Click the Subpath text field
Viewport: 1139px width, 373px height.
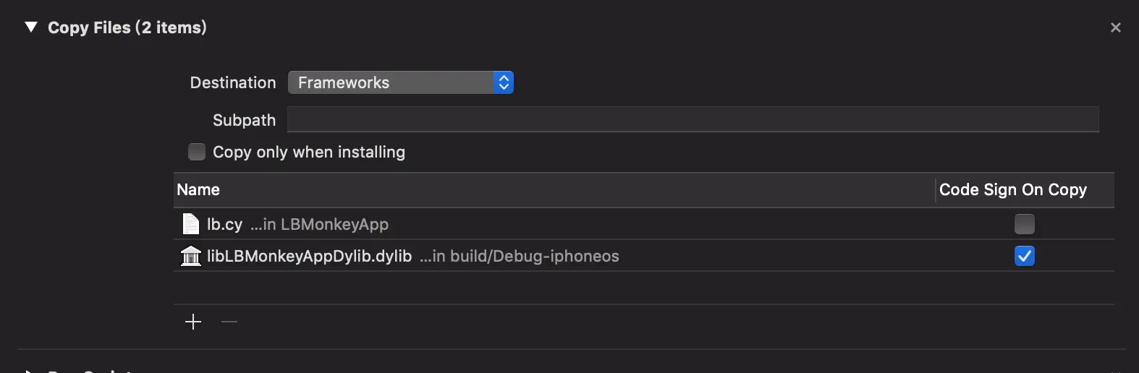click(693, 119)
